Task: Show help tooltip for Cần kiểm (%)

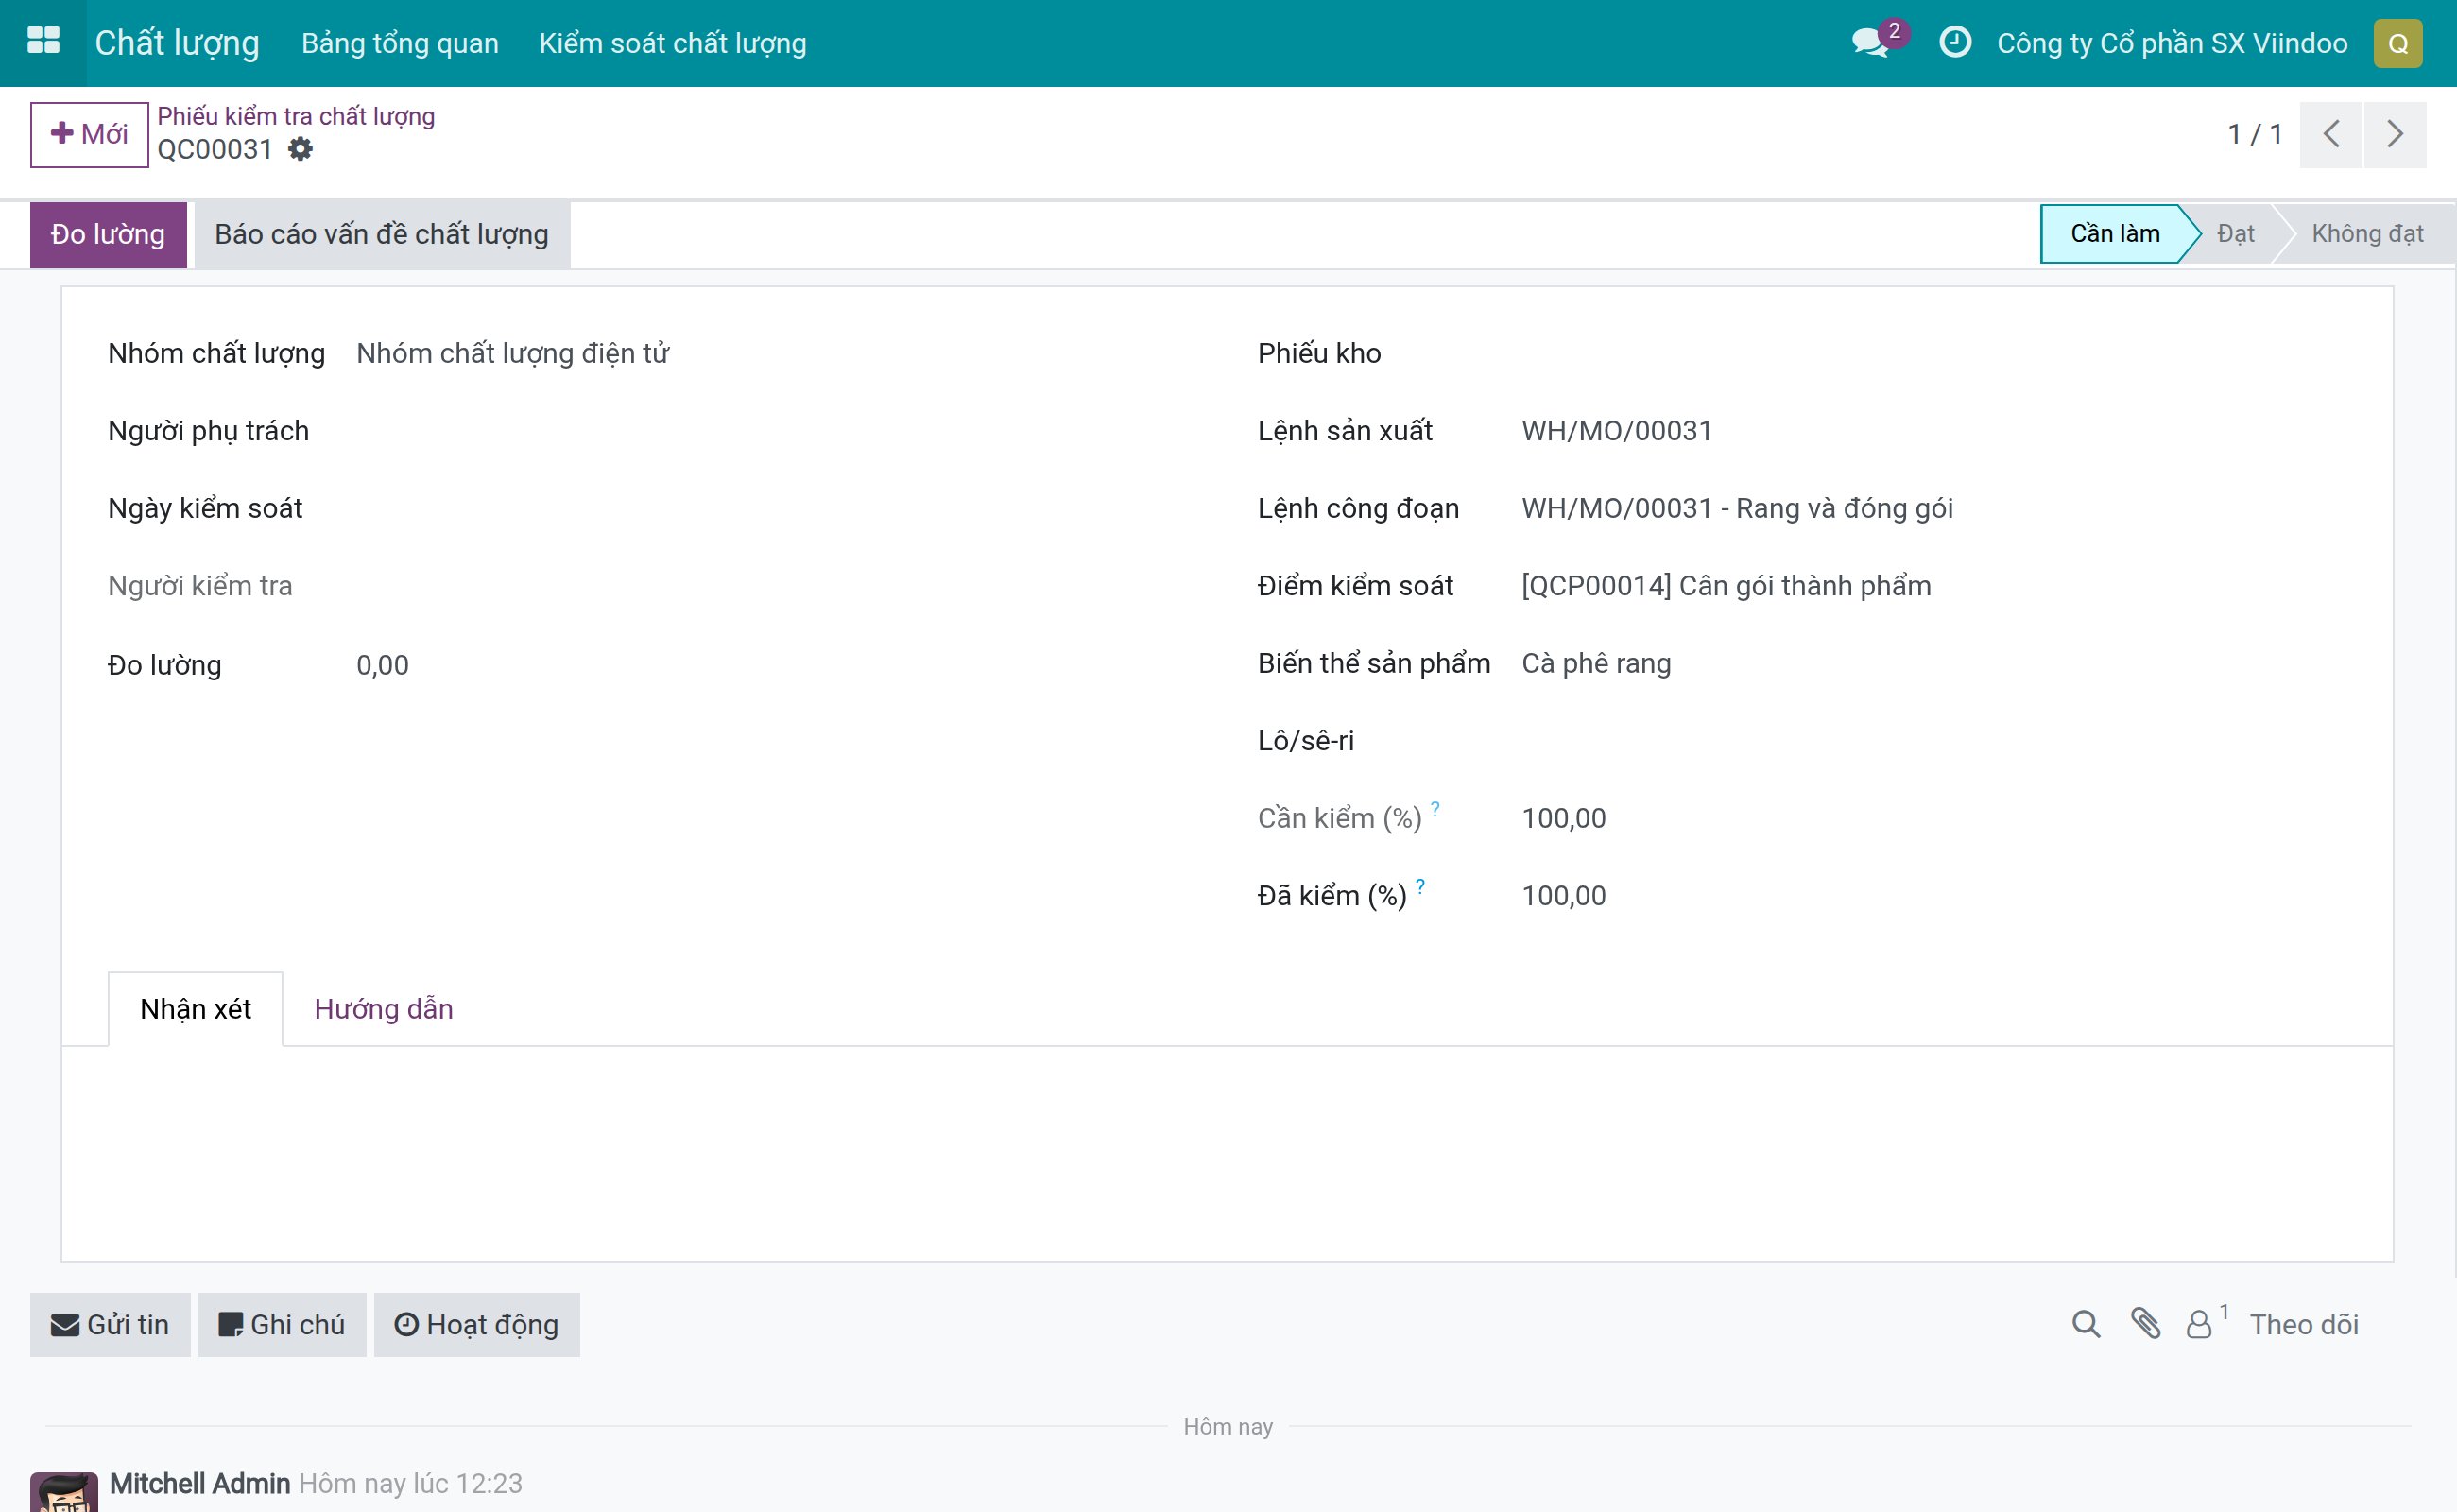Action: [1434, 808]
